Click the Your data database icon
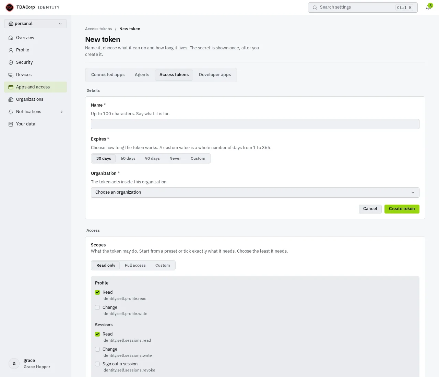 point(11,124)
